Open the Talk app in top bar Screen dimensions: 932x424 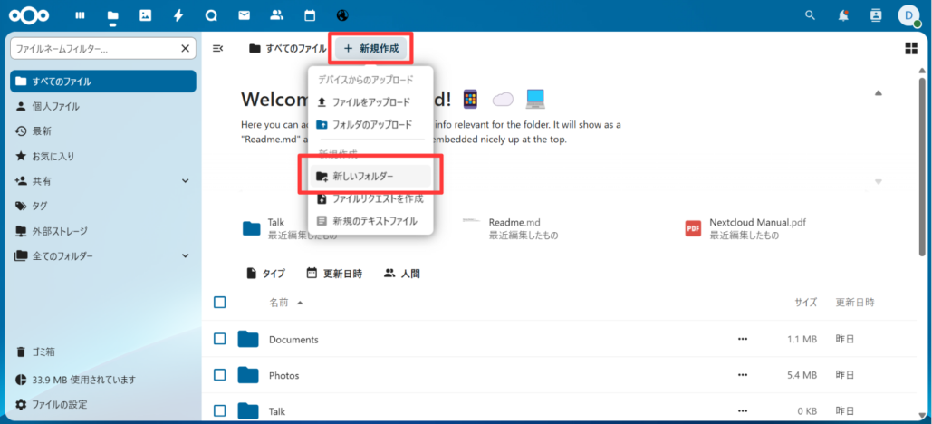click(x=211, y=15)
